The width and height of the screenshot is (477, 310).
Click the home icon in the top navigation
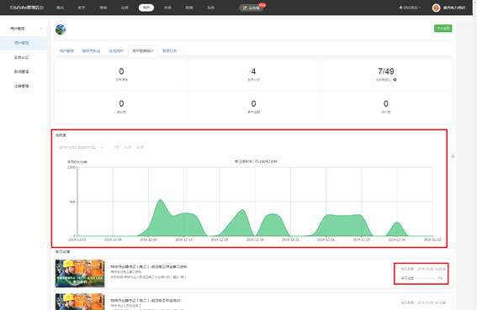[400, 8]
